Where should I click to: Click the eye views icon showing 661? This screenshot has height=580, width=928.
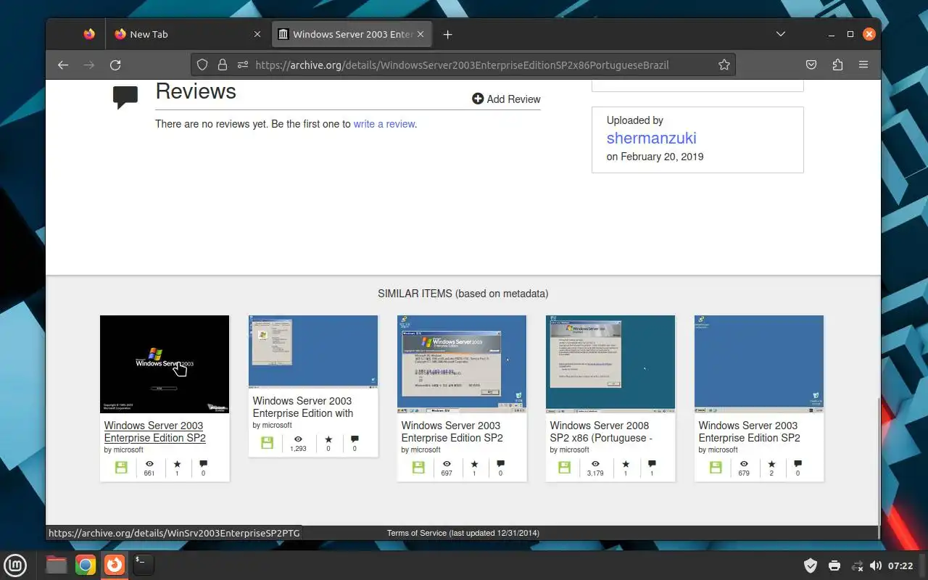click(149, 464)
